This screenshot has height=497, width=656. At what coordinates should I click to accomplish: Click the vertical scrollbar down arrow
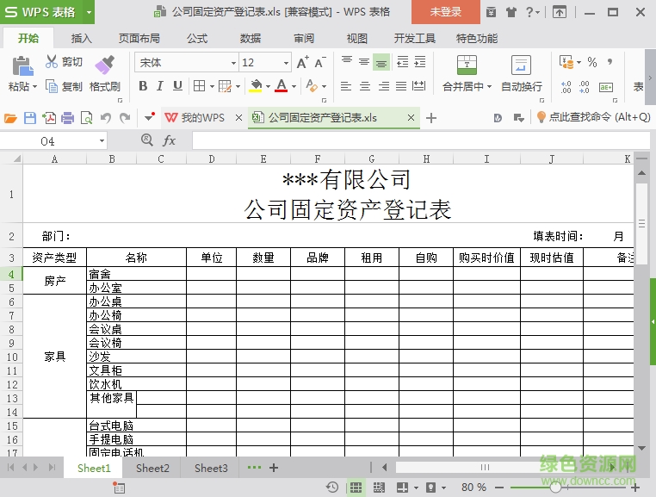(x=641, y=448)
